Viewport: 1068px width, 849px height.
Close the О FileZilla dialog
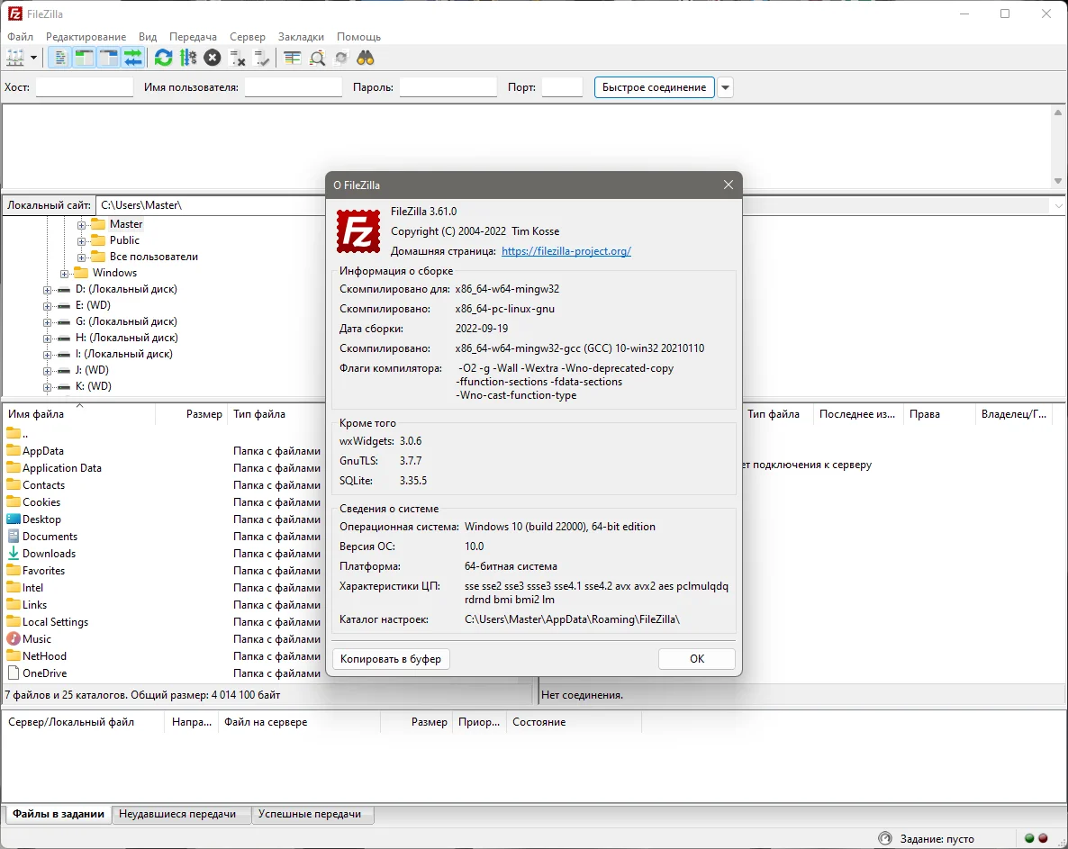coord(729,185)
